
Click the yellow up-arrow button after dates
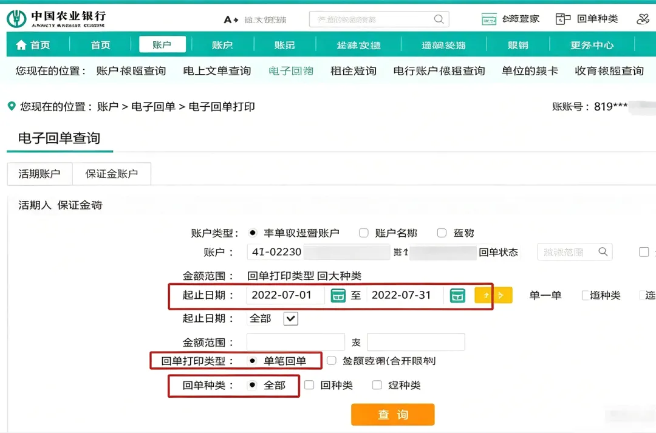click(x=485, y=295)
